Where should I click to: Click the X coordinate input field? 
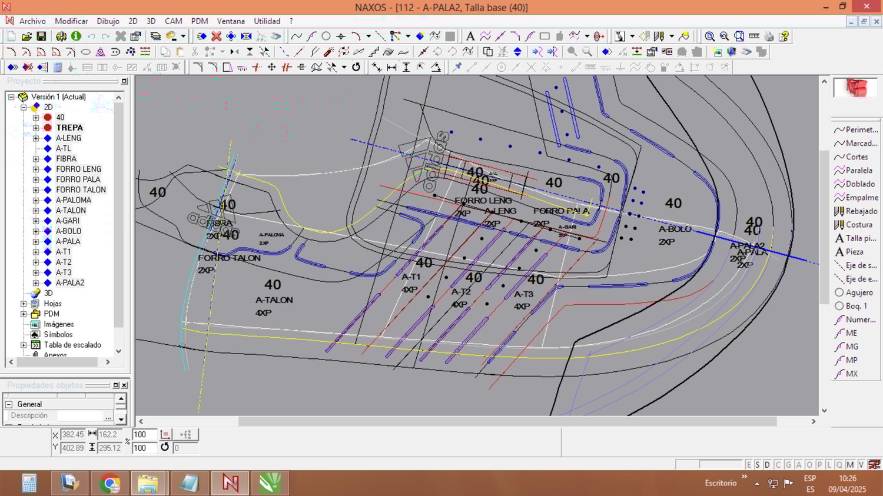[x=72, y=435]
